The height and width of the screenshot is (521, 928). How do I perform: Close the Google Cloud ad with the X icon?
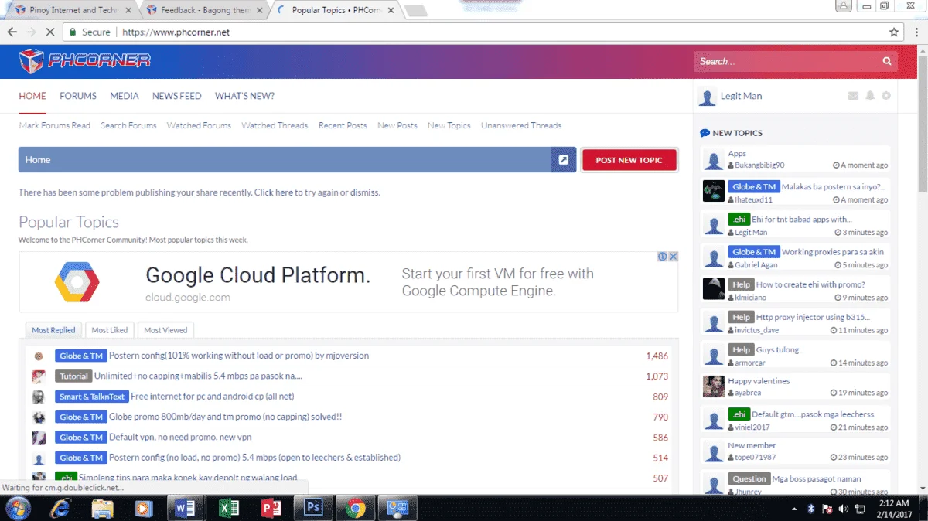coord(673,257)
